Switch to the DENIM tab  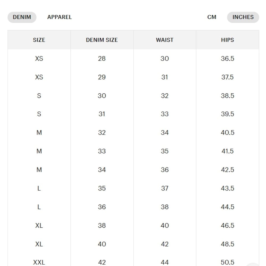pos(22,17)
